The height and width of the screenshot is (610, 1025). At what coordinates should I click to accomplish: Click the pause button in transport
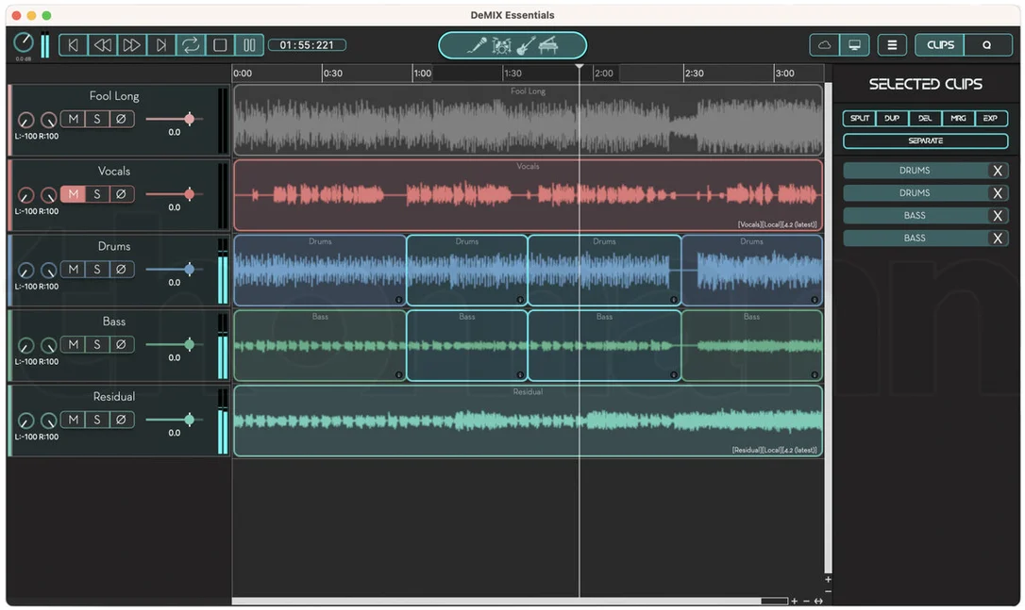point(249,45)
